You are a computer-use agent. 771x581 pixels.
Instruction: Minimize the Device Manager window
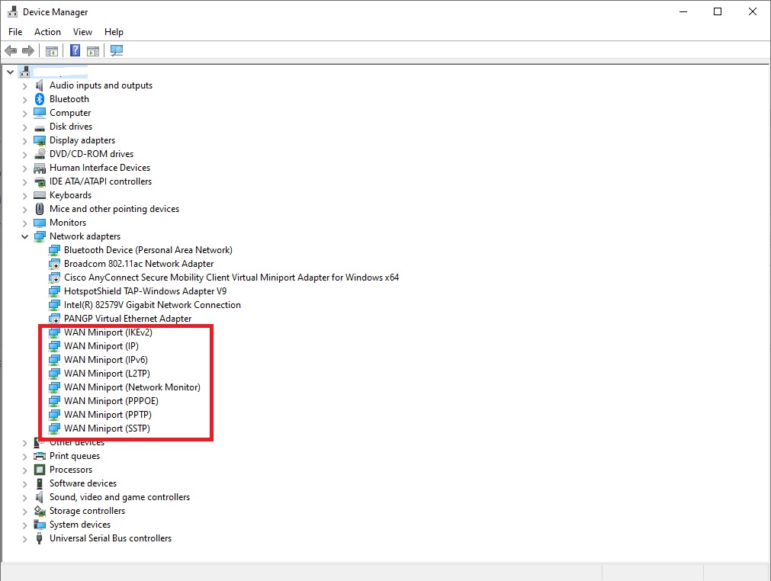[683, 11]
